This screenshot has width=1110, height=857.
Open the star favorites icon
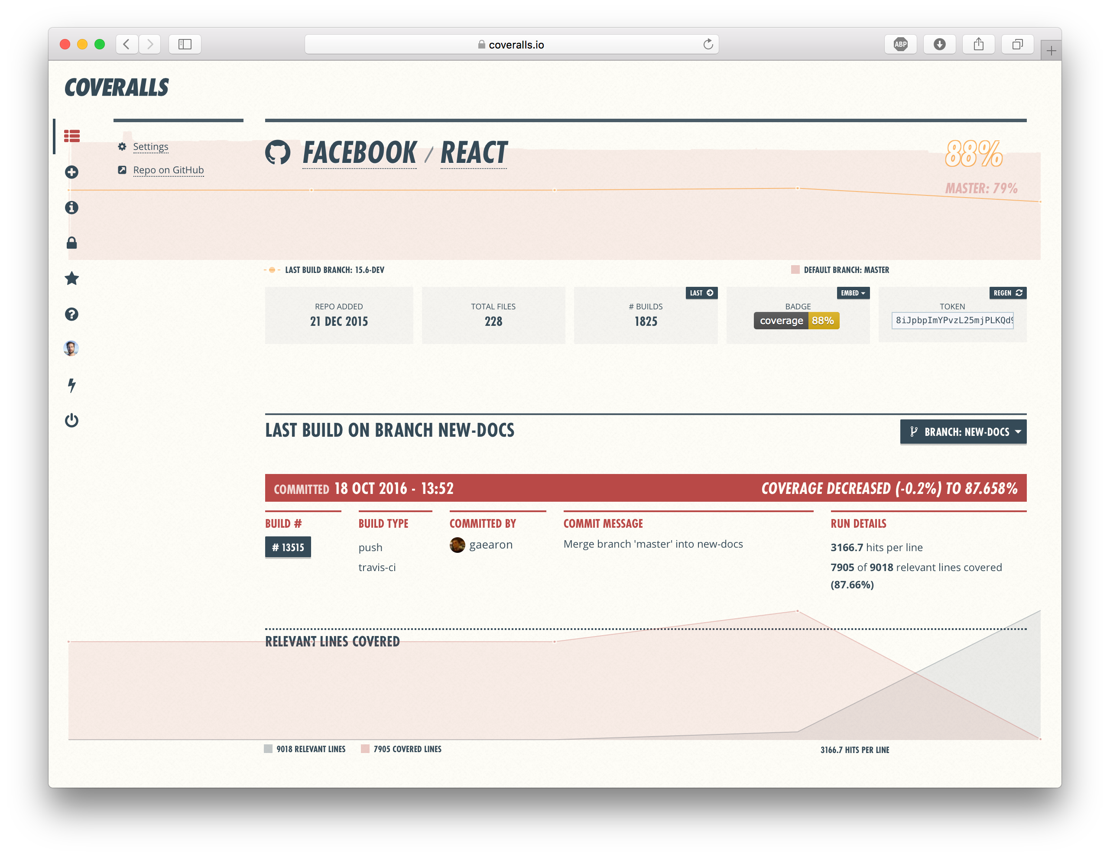pyautogui.click(x=71, y=279)
